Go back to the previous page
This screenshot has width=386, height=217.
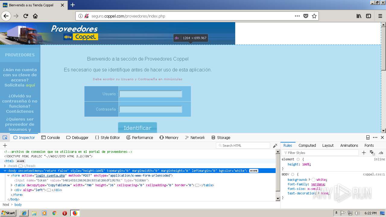(x=6, y=16)
